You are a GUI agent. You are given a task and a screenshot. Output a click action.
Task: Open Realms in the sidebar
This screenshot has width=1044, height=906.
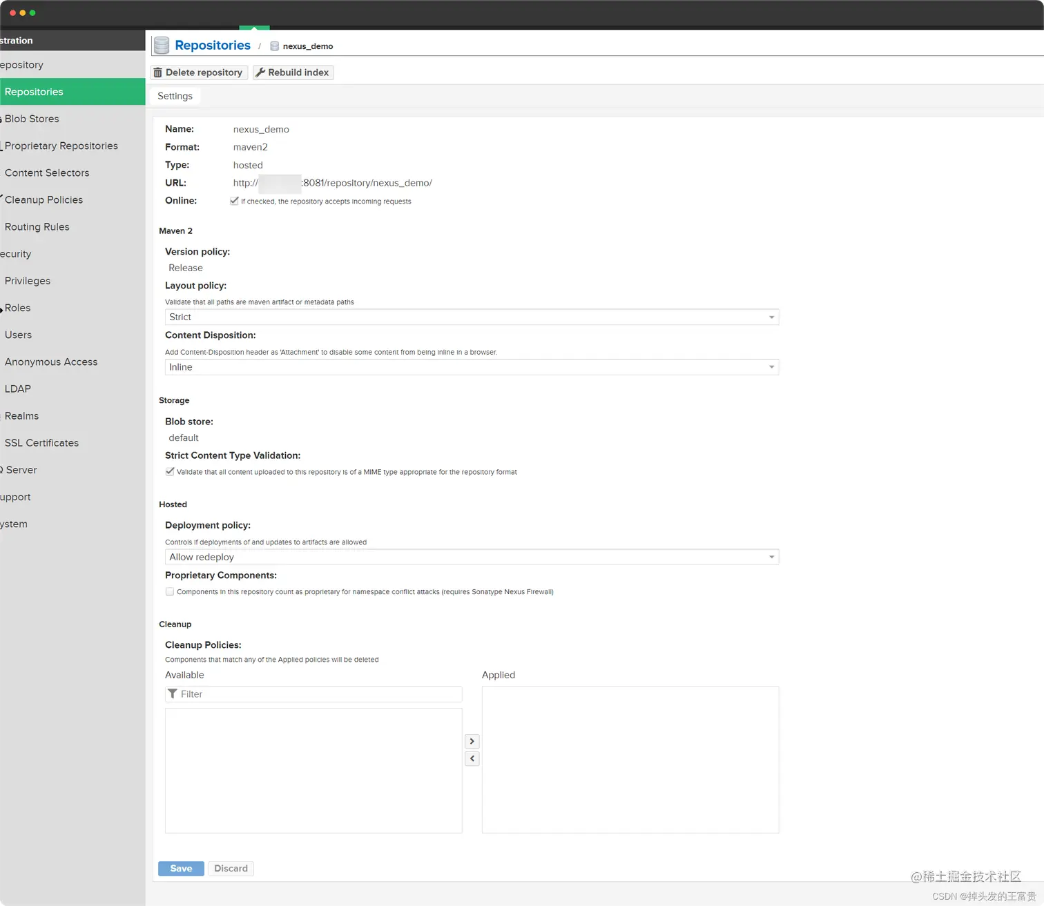[72, 415]
